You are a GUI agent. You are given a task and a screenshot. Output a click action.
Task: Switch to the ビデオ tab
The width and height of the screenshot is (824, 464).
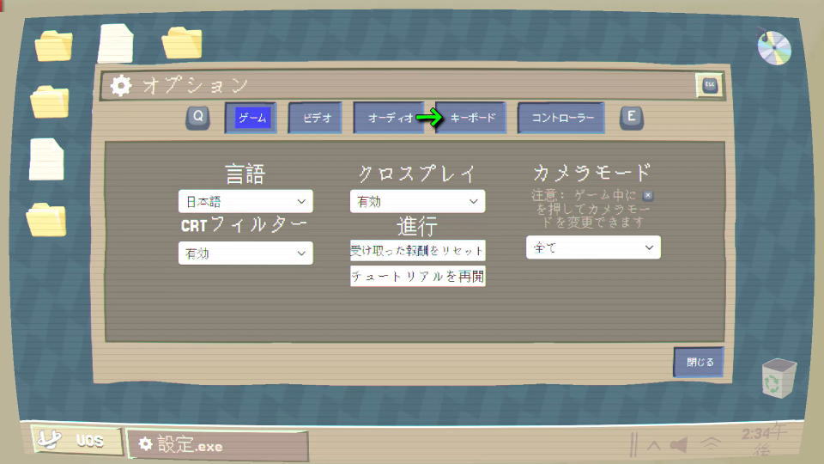click(x=316, y=118)
